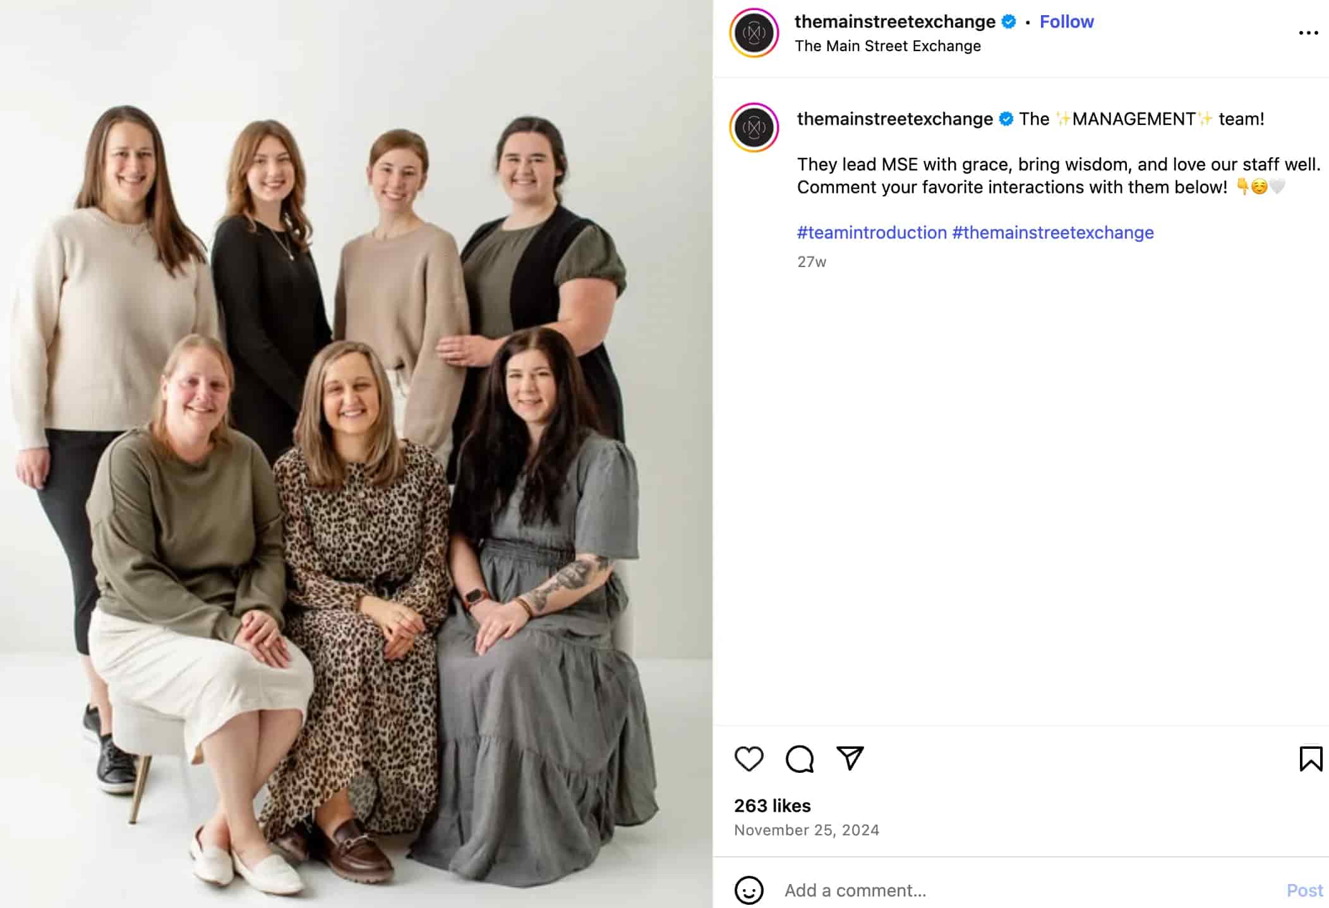Save the post with the bookmark icon
This screenshot has height=908, width=1329.
coord(1311,758)
